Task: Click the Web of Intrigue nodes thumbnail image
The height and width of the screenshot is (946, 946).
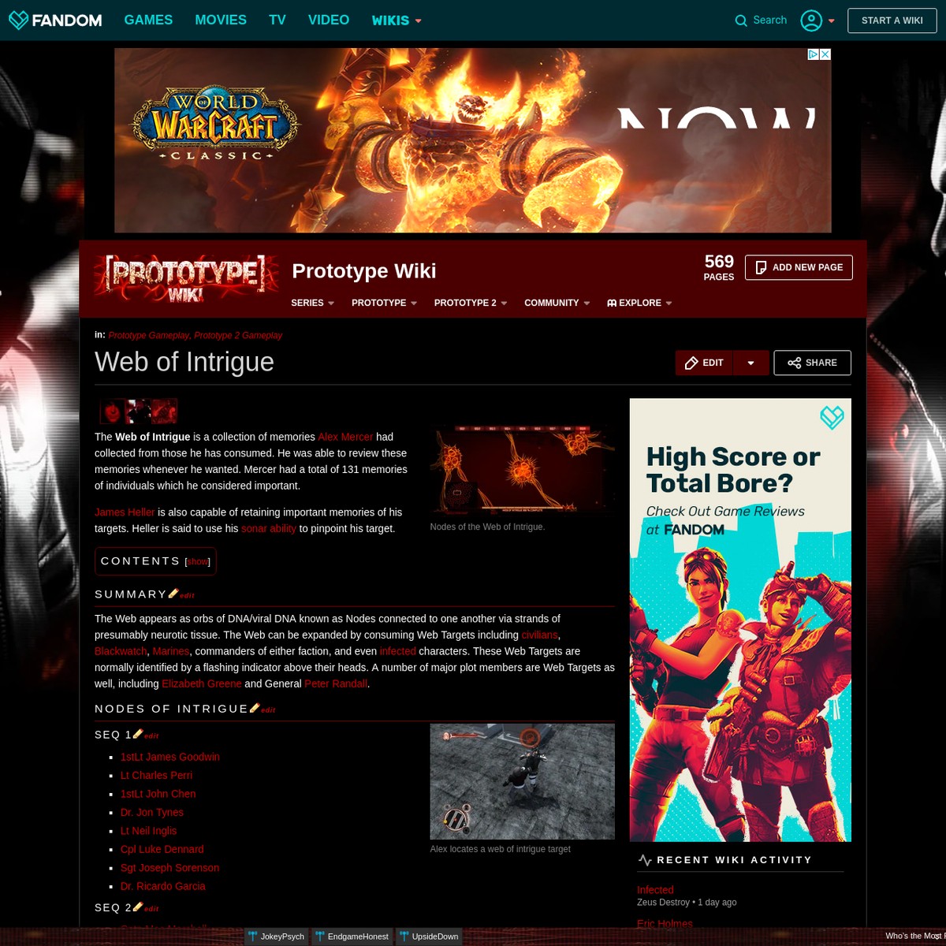Action: pos(522,469)
